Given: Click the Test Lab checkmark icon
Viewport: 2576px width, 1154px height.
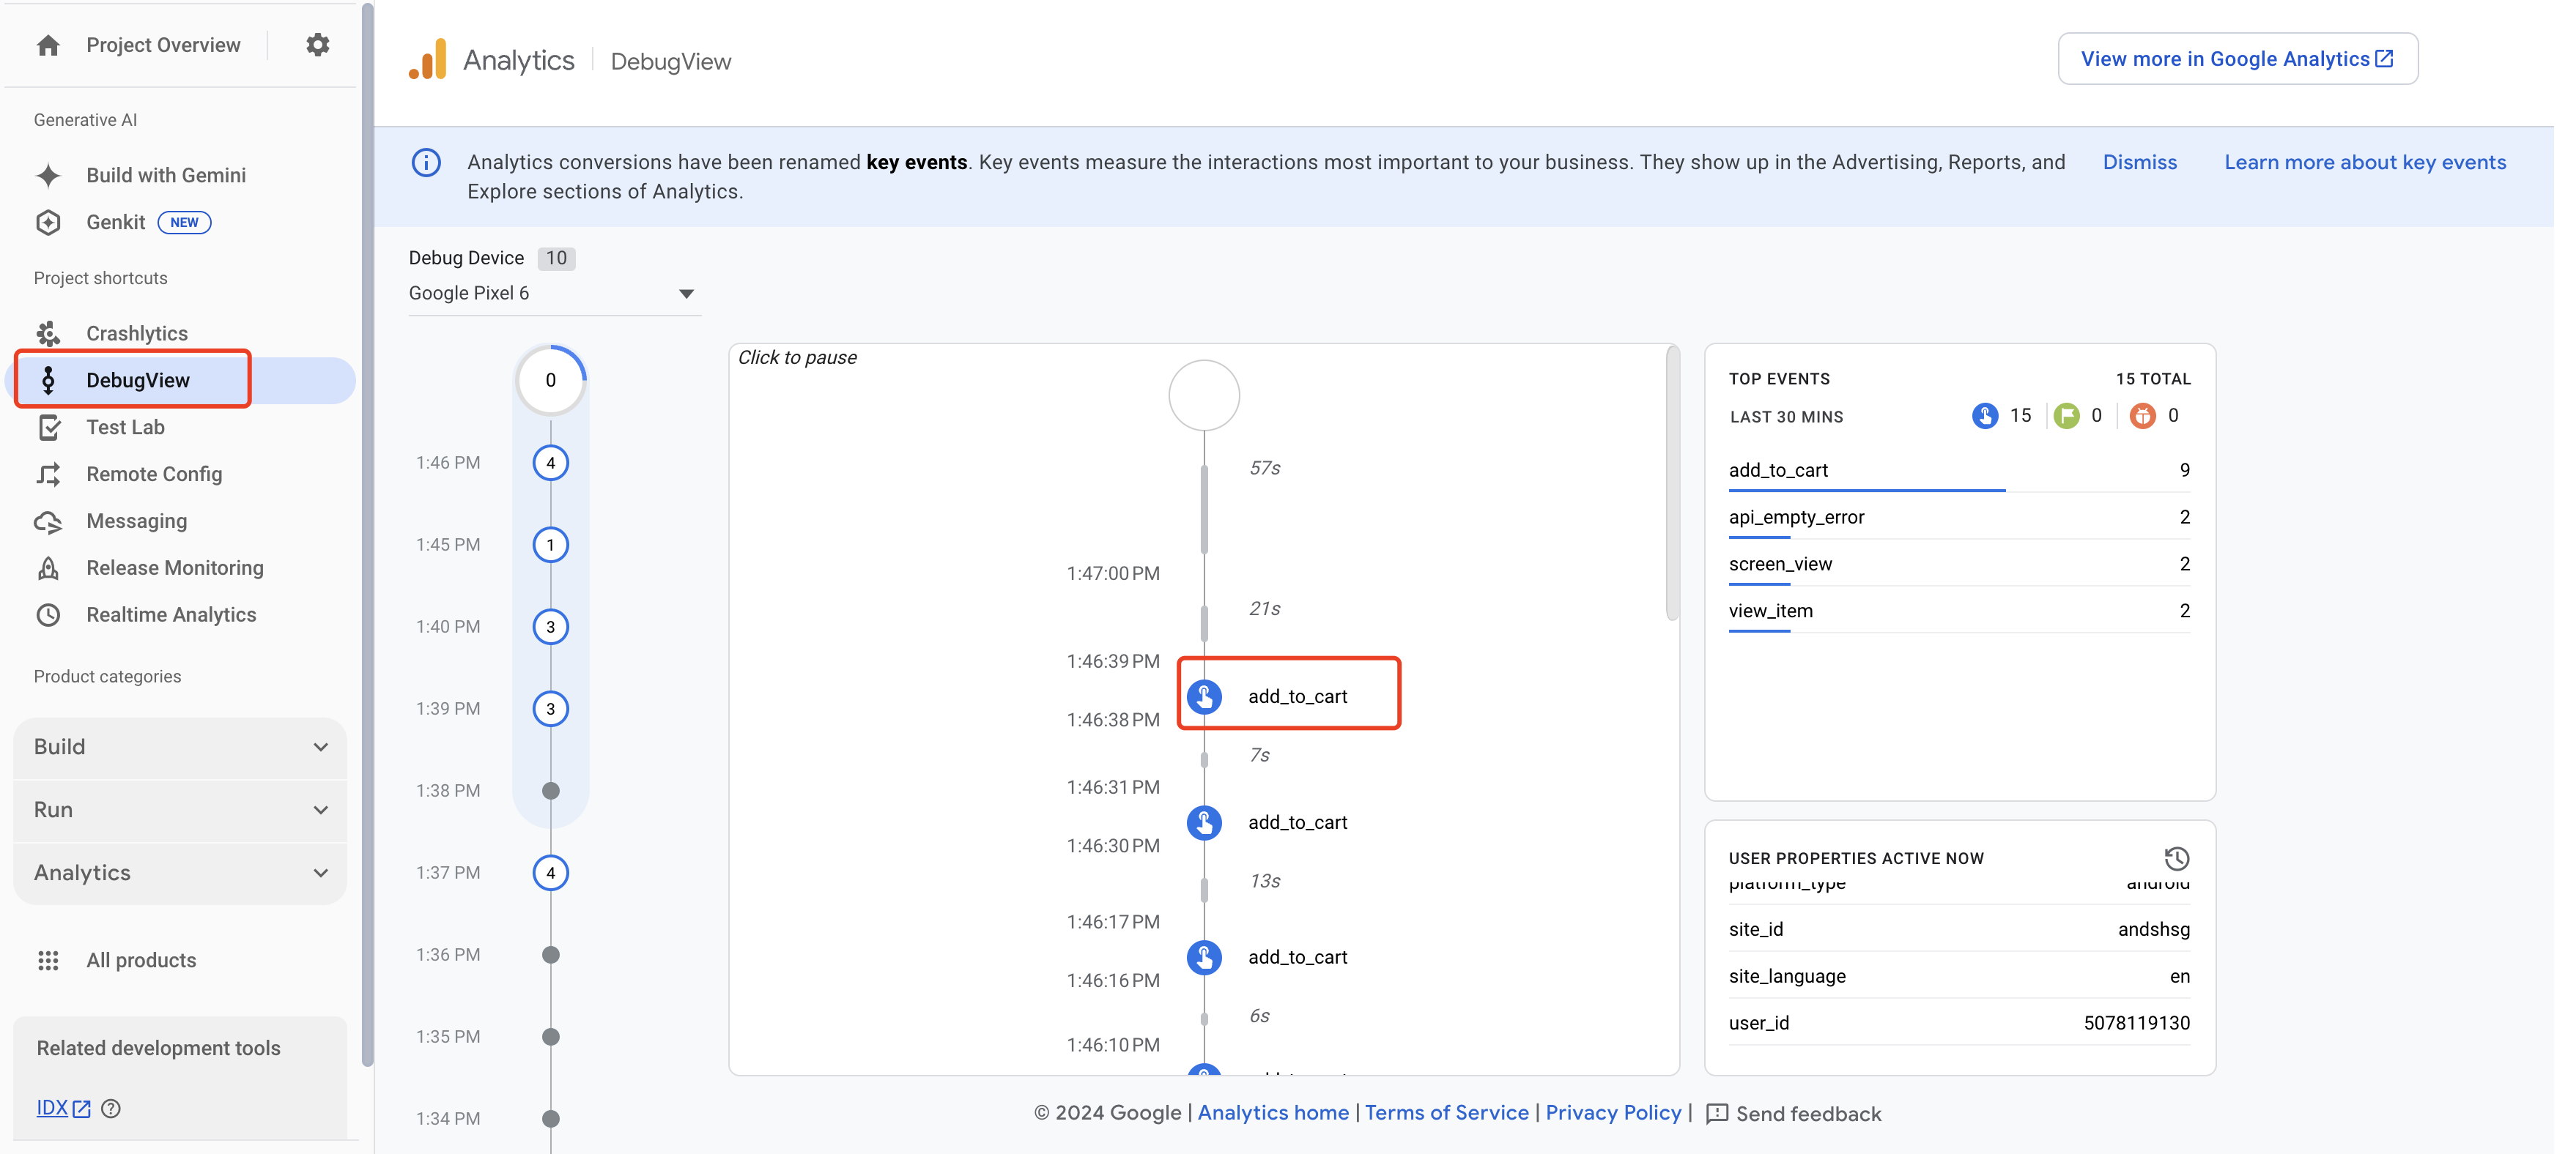Looking at the screenshot, I should tap(48, 428).
